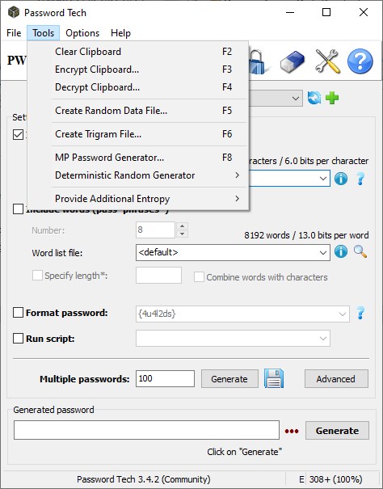
Task: Browse word list with magnifier icon
Action: [x=360, y=251]
